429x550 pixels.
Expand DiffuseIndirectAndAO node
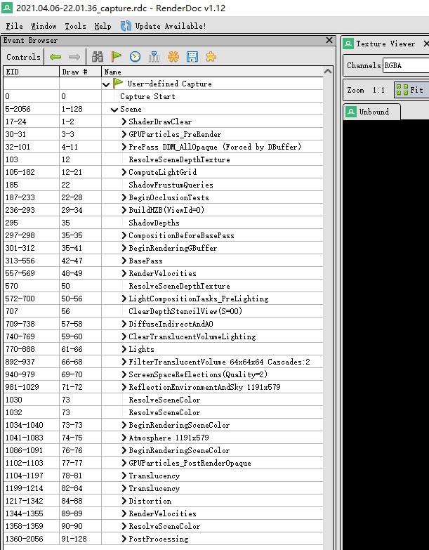(x=124, y=324)
